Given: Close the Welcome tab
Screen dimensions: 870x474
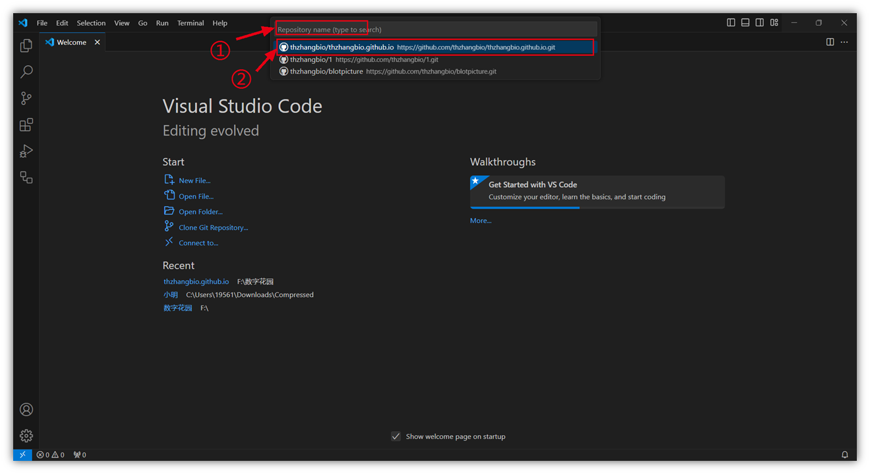Looking at the screenshot, I should 98,42.
